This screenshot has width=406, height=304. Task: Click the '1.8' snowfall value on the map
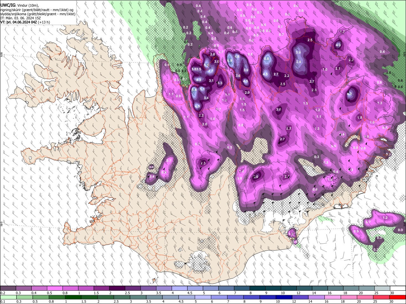pyautogui.click(x=360, y=117)
